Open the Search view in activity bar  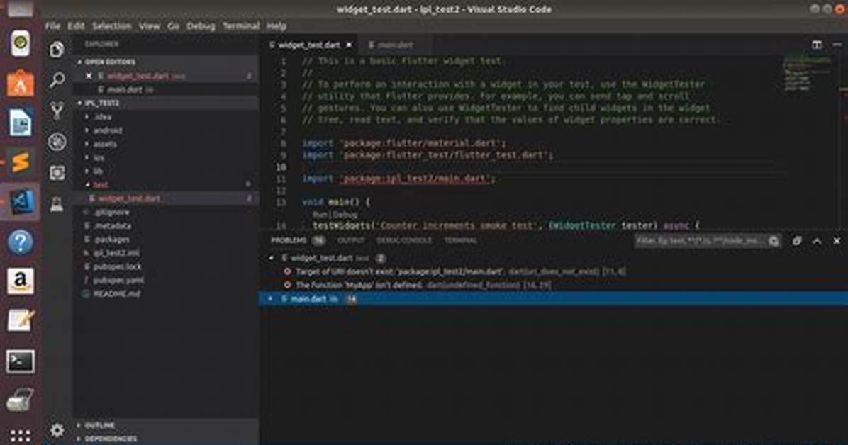point(57,80)
